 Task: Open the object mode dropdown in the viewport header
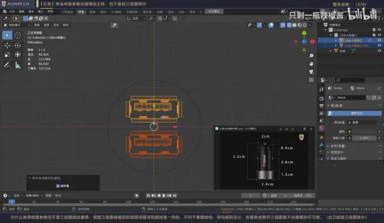17,25
